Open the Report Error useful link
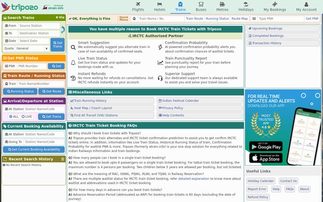The image size is (323, 202). tap(257, 189)
